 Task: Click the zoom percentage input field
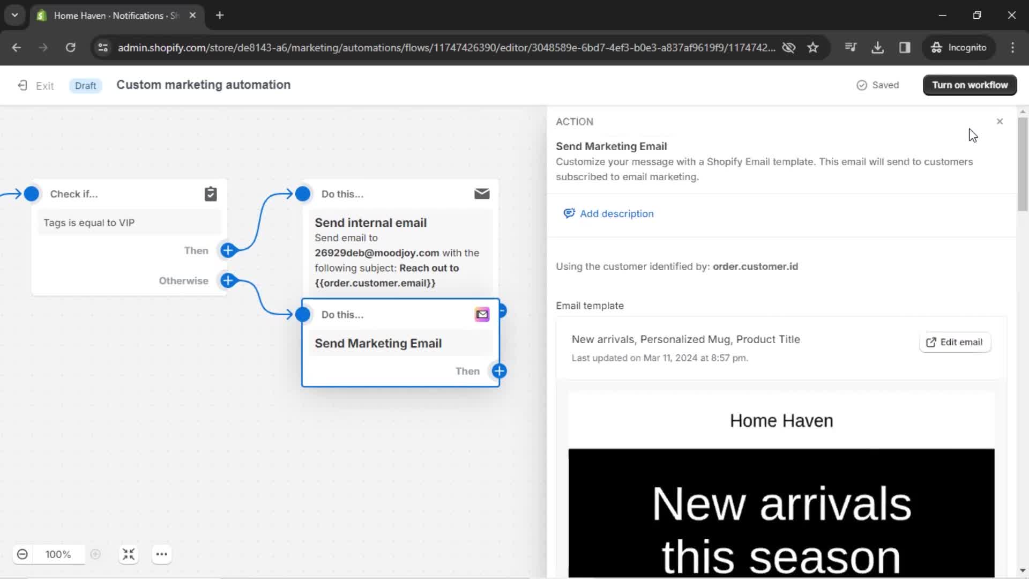pos(58,554)
